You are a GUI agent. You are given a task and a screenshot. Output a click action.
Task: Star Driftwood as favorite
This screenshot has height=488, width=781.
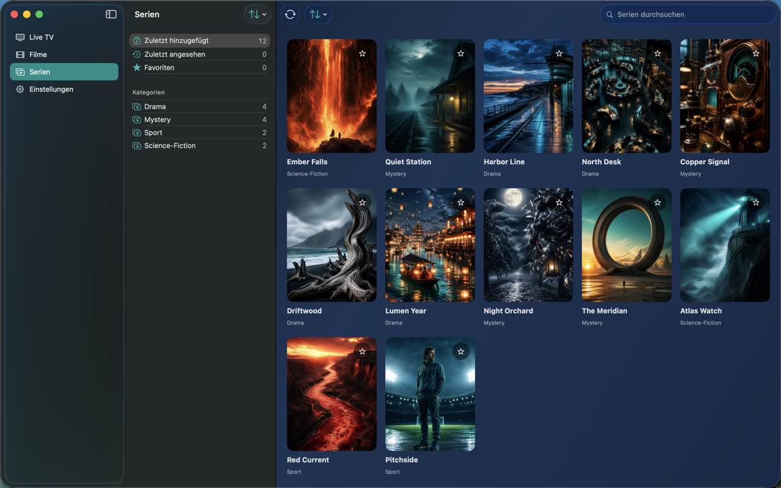pyautogui.click(x=362, y=203)
